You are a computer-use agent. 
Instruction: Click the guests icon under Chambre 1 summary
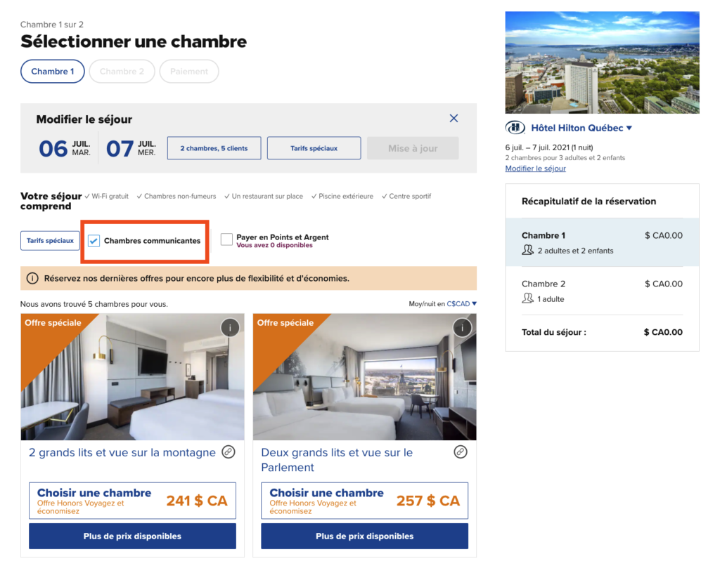pyautogui.click(x=529, y=251)
